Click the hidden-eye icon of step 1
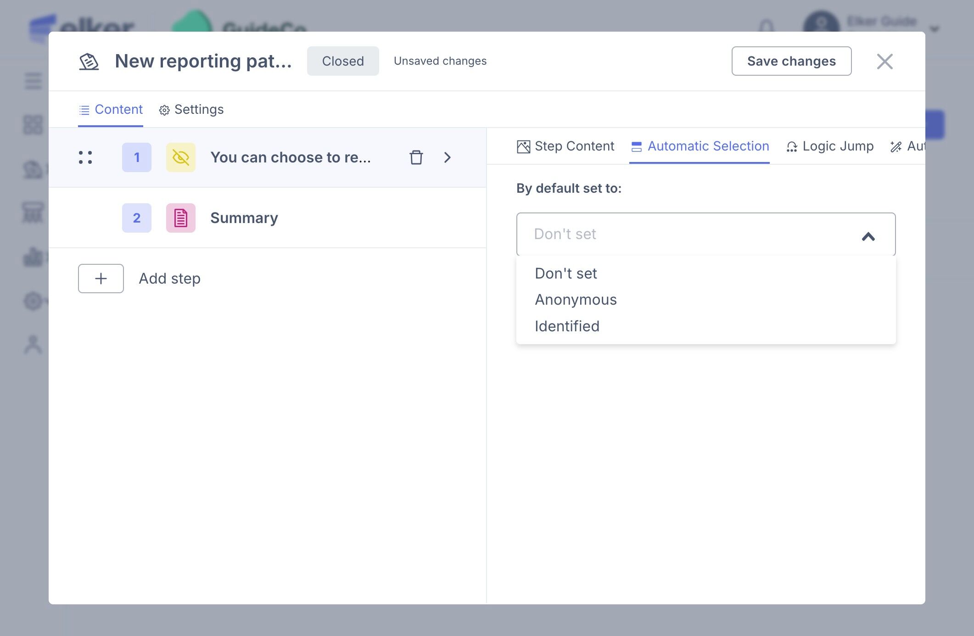This screenshot has width=974, height=636. point(181,157)
